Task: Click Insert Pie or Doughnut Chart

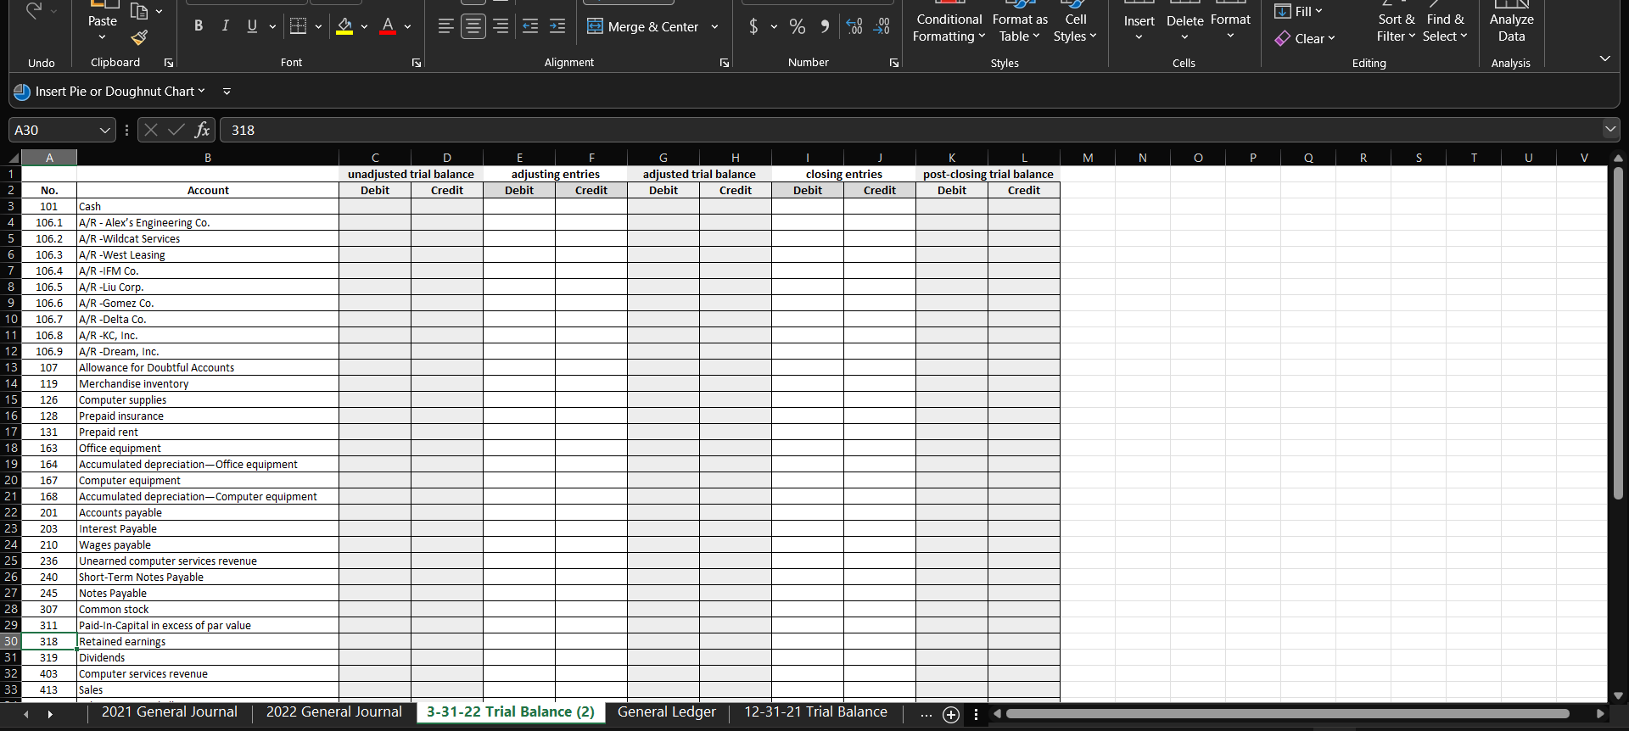Action: [109, 92]
